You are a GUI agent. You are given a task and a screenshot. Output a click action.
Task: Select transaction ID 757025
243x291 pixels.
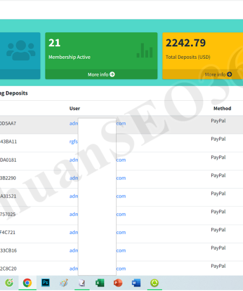click(8, 214)
